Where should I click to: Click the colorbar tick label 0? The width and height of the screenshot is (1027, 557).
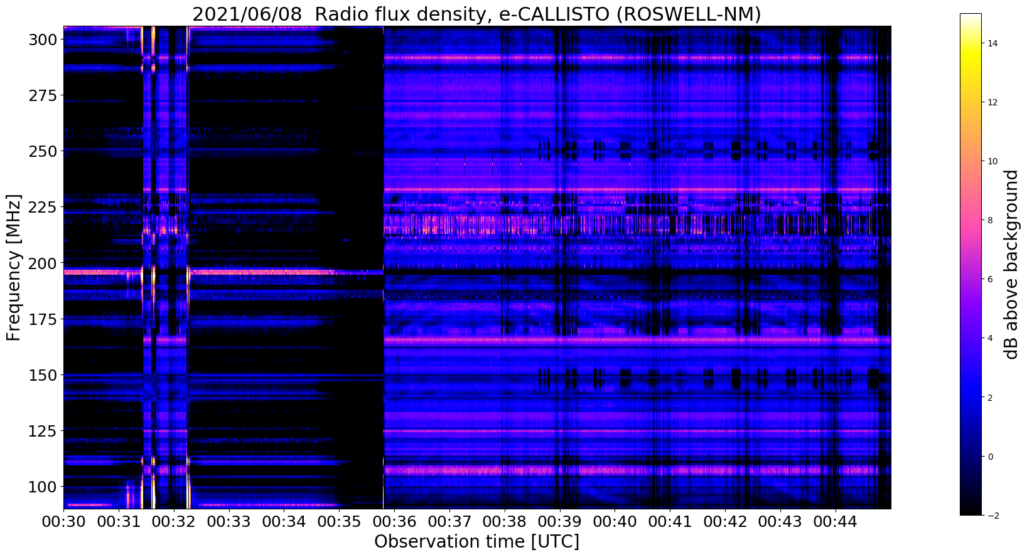[x=990, y=456]
